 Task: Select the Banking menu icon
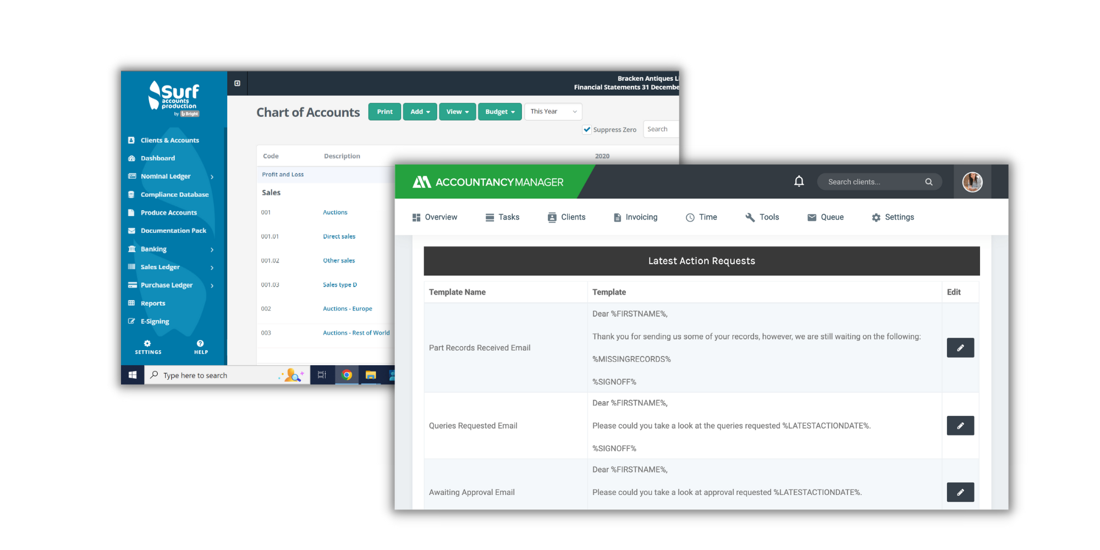click(x=132, y=249)
